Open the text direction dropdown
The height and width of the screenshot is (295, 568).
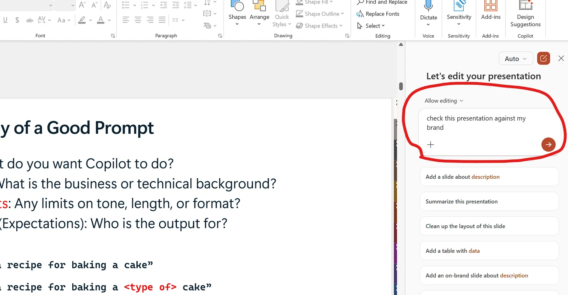pos(210,3)
